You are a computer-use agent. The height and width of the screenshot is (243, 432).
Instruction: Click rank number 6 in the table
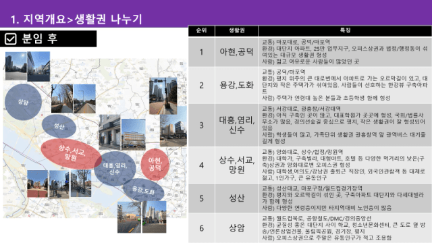click(x=201, y=228)
